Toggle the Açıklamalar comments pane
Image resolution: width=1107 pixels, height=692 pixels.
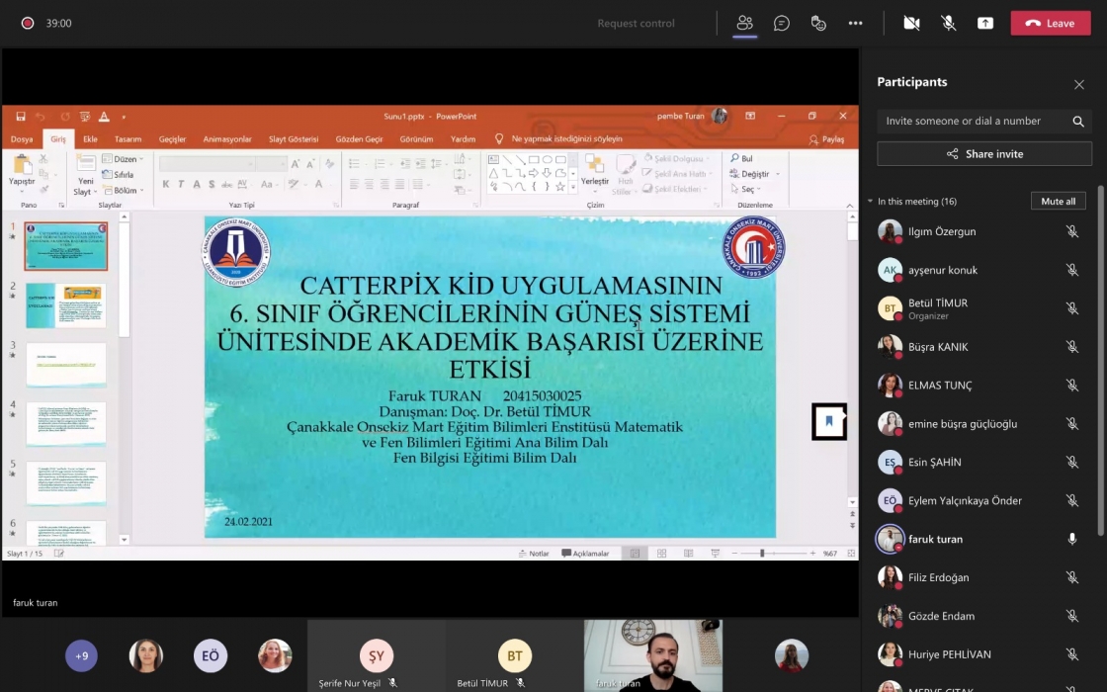tap(585, 554)
